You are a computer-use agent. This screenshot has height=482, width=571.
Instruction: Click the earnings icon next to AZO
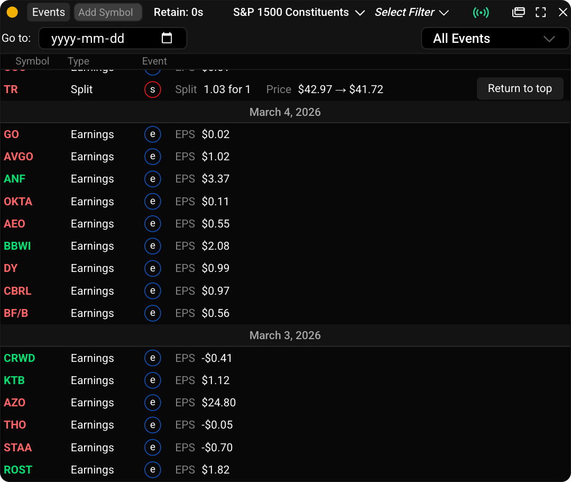click(x=153, y=403)
